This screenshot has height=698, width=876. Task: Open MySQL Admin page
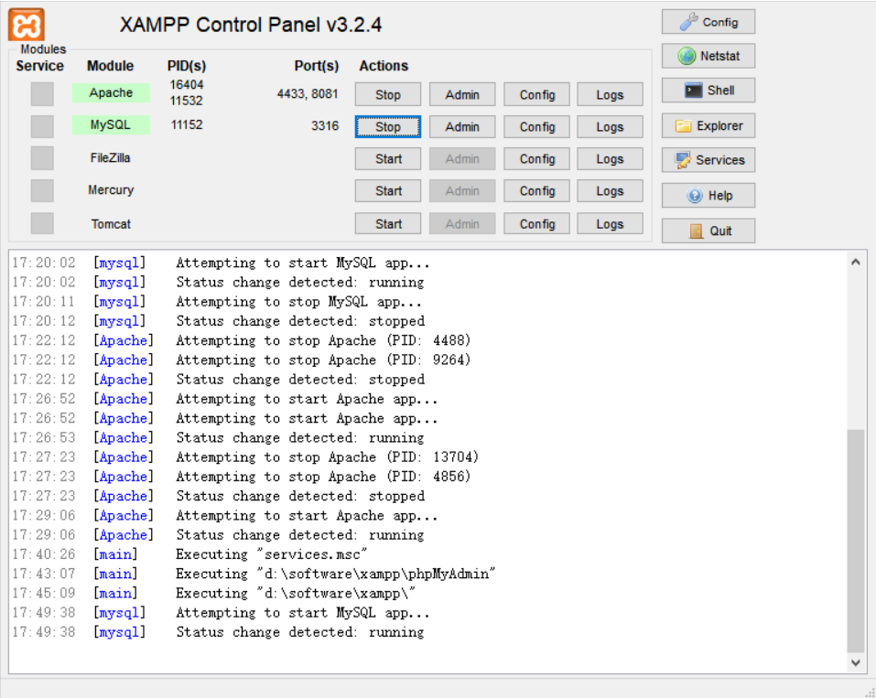coord(462,127)
